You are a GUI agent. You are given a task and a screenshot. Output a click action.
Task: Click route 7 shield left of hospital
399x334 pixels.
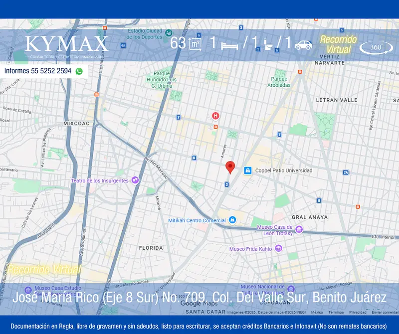coord(179,117)
